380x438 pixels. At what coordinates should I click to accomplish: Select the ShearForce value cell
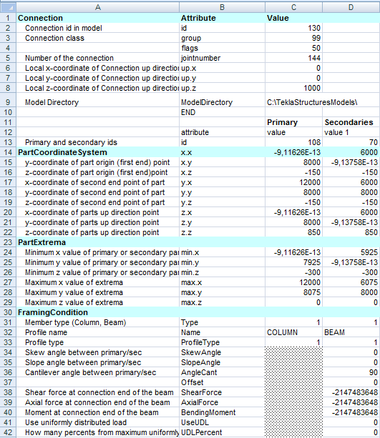click(351, 392)
